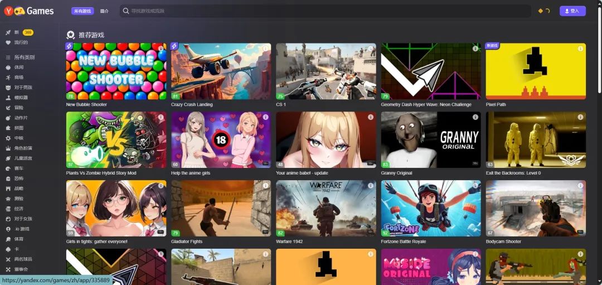
Task: Focus the game search input field
Action: [325, 11]
